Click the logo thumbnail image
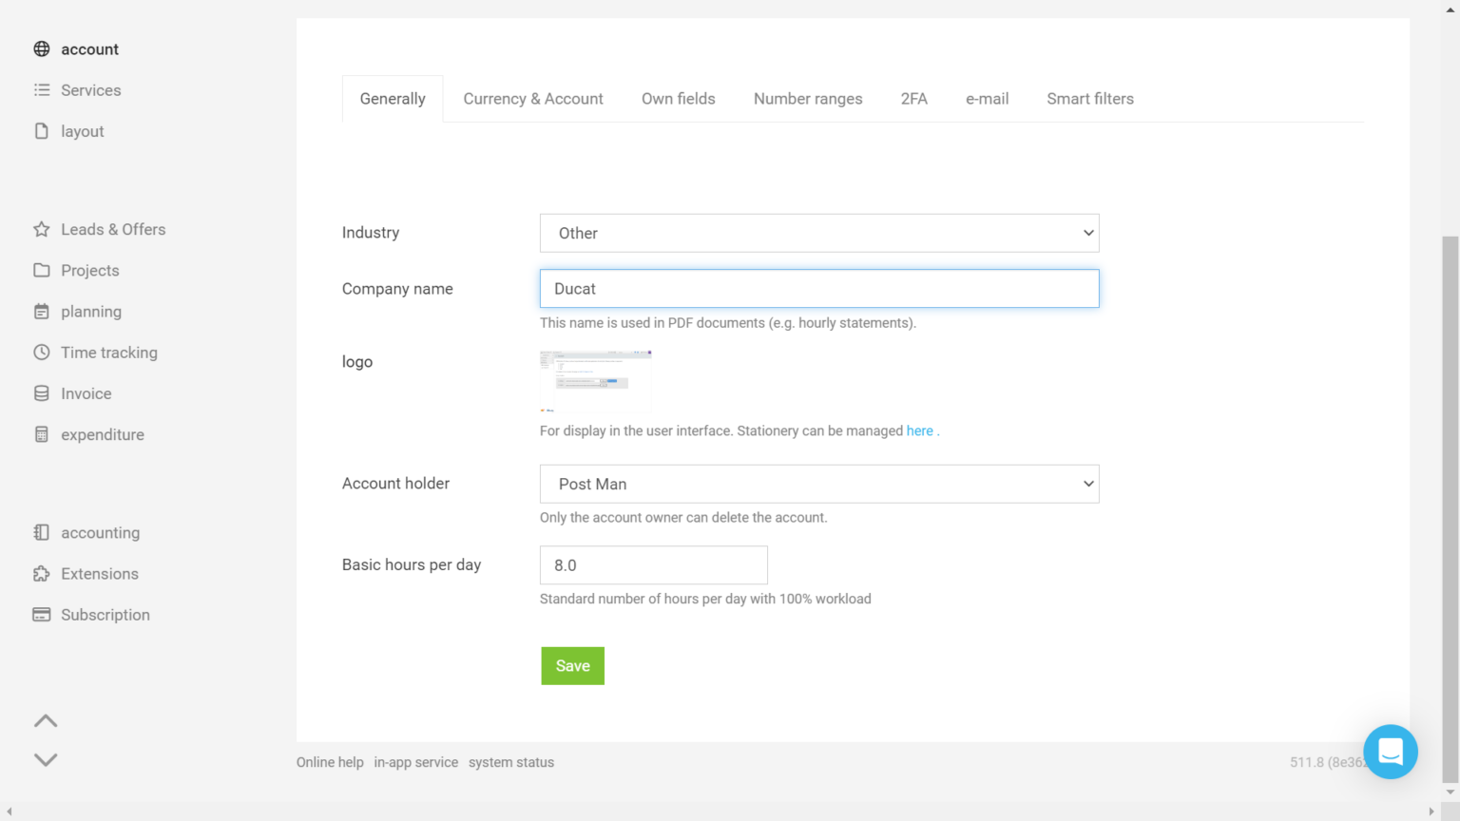The width and height of the screenshot is (1460, 821). pos(596,379)
